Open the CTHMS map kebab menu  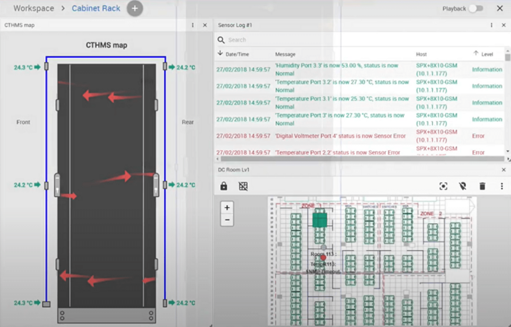pyautogui.click(x=192, y=25)
